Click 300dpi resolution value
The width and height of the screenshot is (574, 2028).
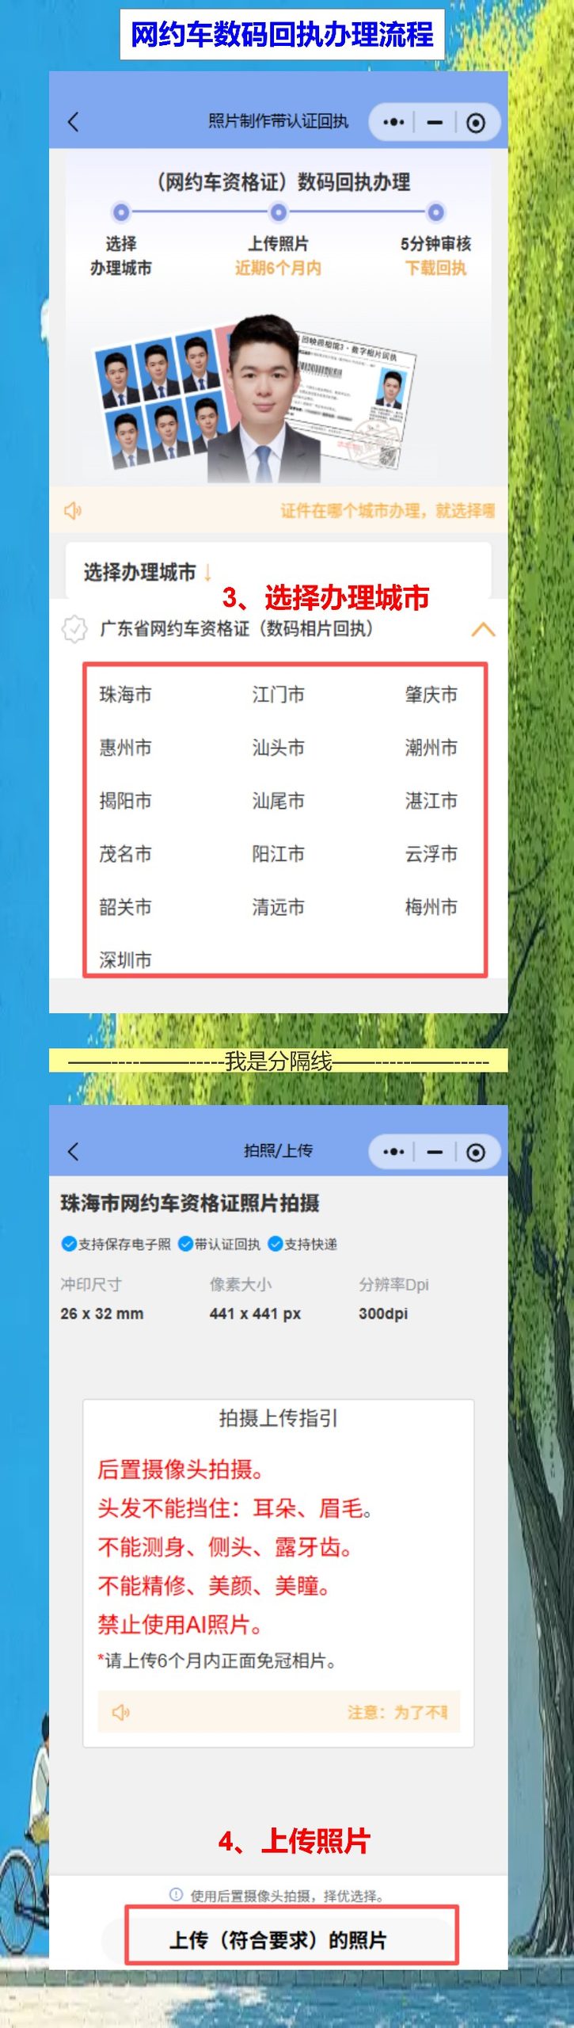[383, 1313]
